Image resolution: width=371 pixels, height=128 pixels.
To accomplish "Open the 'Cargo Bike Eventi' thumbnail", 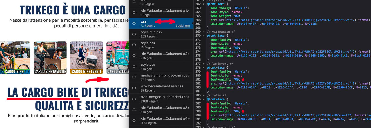I will 86,58.
